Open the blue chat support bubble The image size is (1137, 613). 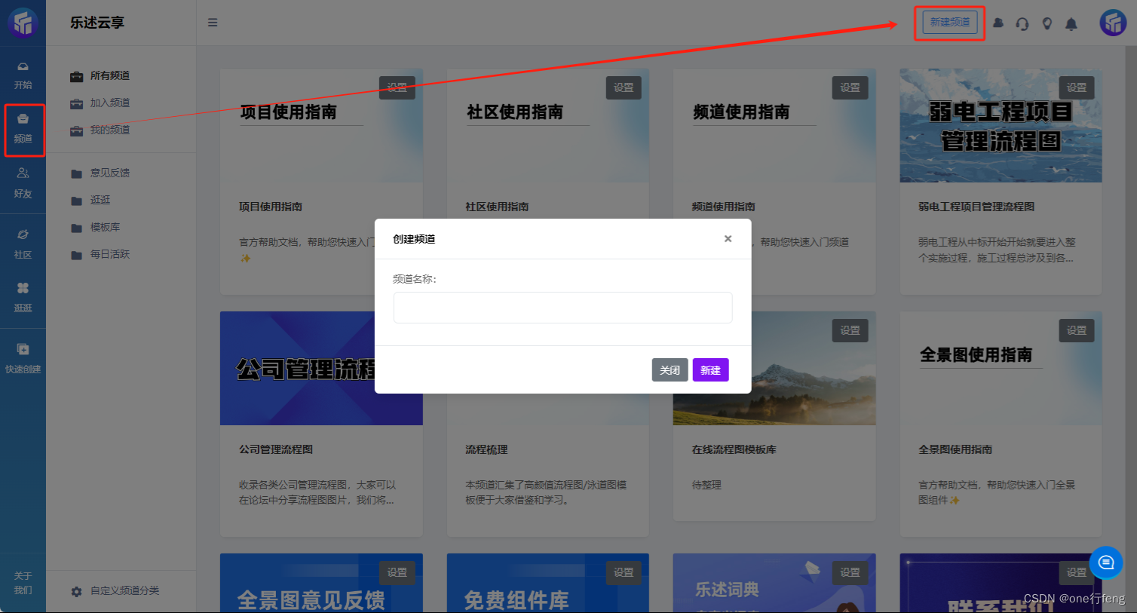[x=1106, y=562]
